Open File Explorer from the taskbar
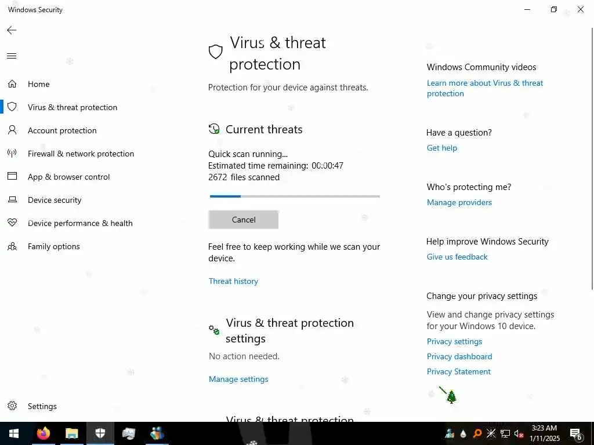Viewport: 594px width, 445px height. pyautogui.click(x=71, y=433)
